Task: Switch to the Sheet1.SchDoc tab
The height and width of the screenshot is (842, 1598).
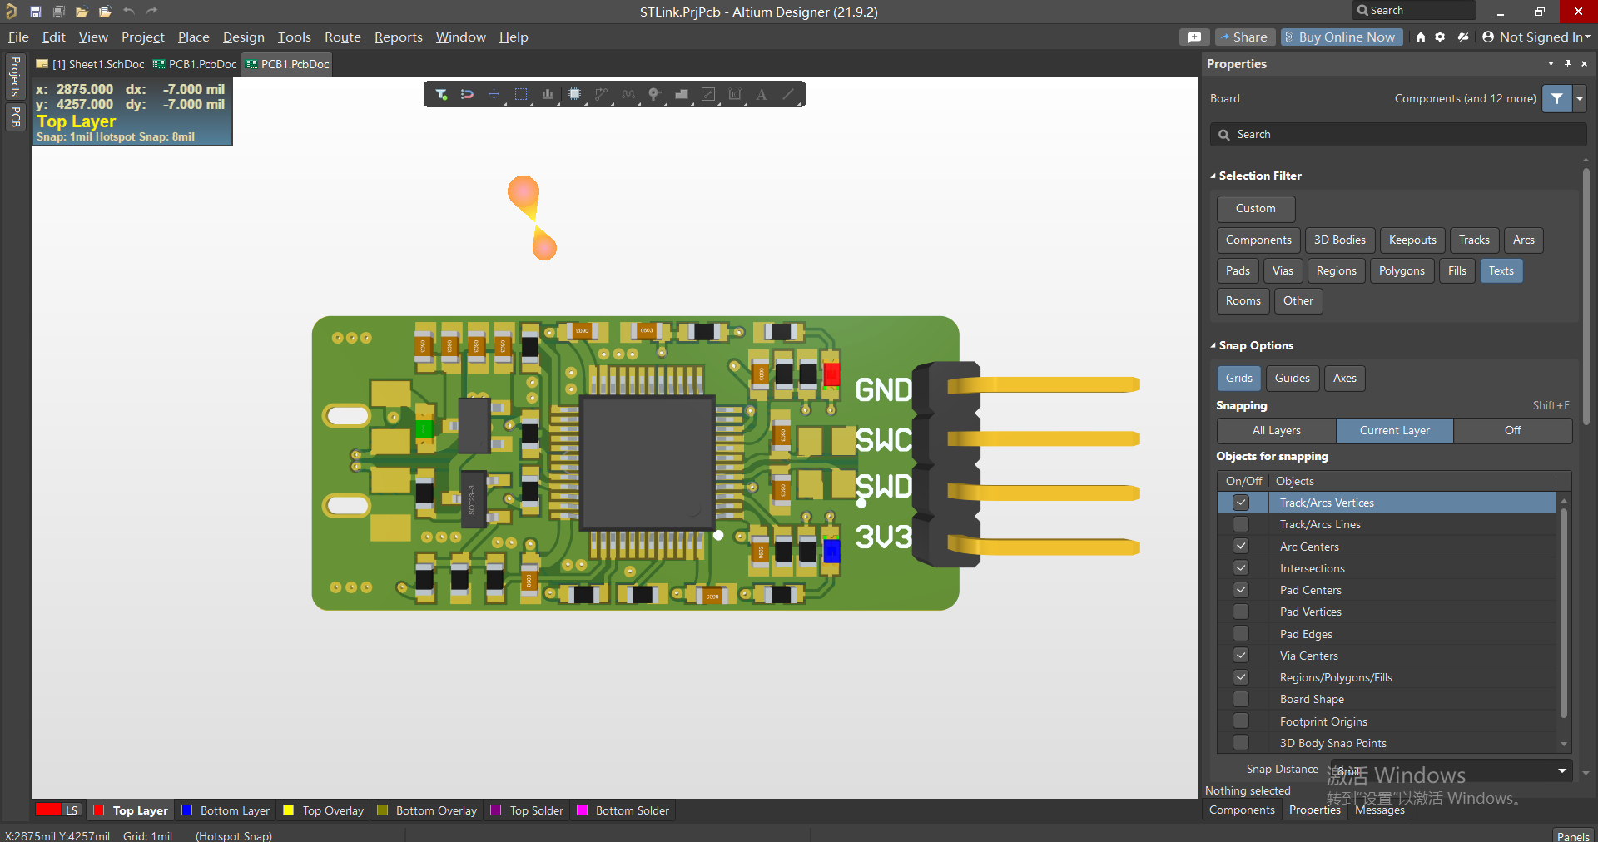Action: [x=91, y=64]
